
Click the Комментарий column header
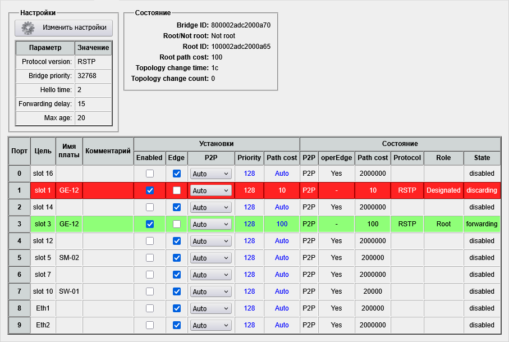click(108, 151)
